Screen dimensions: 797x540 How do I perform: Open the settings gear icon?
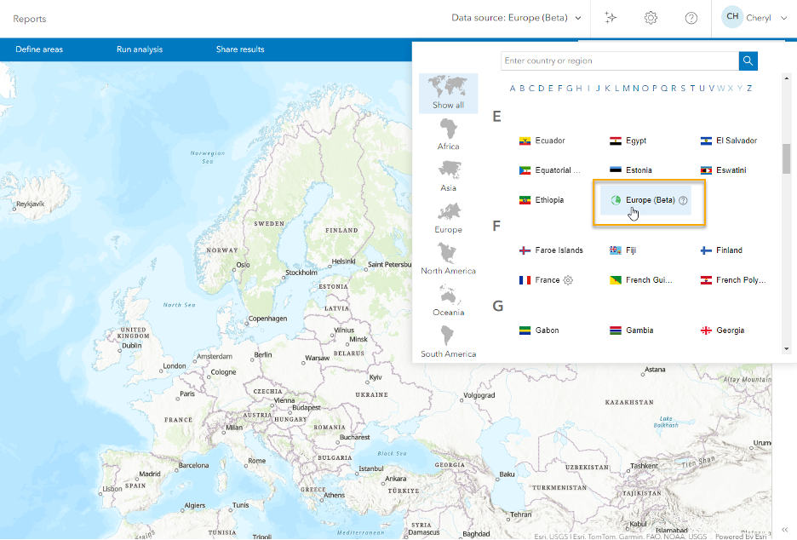tap(651, 18)
